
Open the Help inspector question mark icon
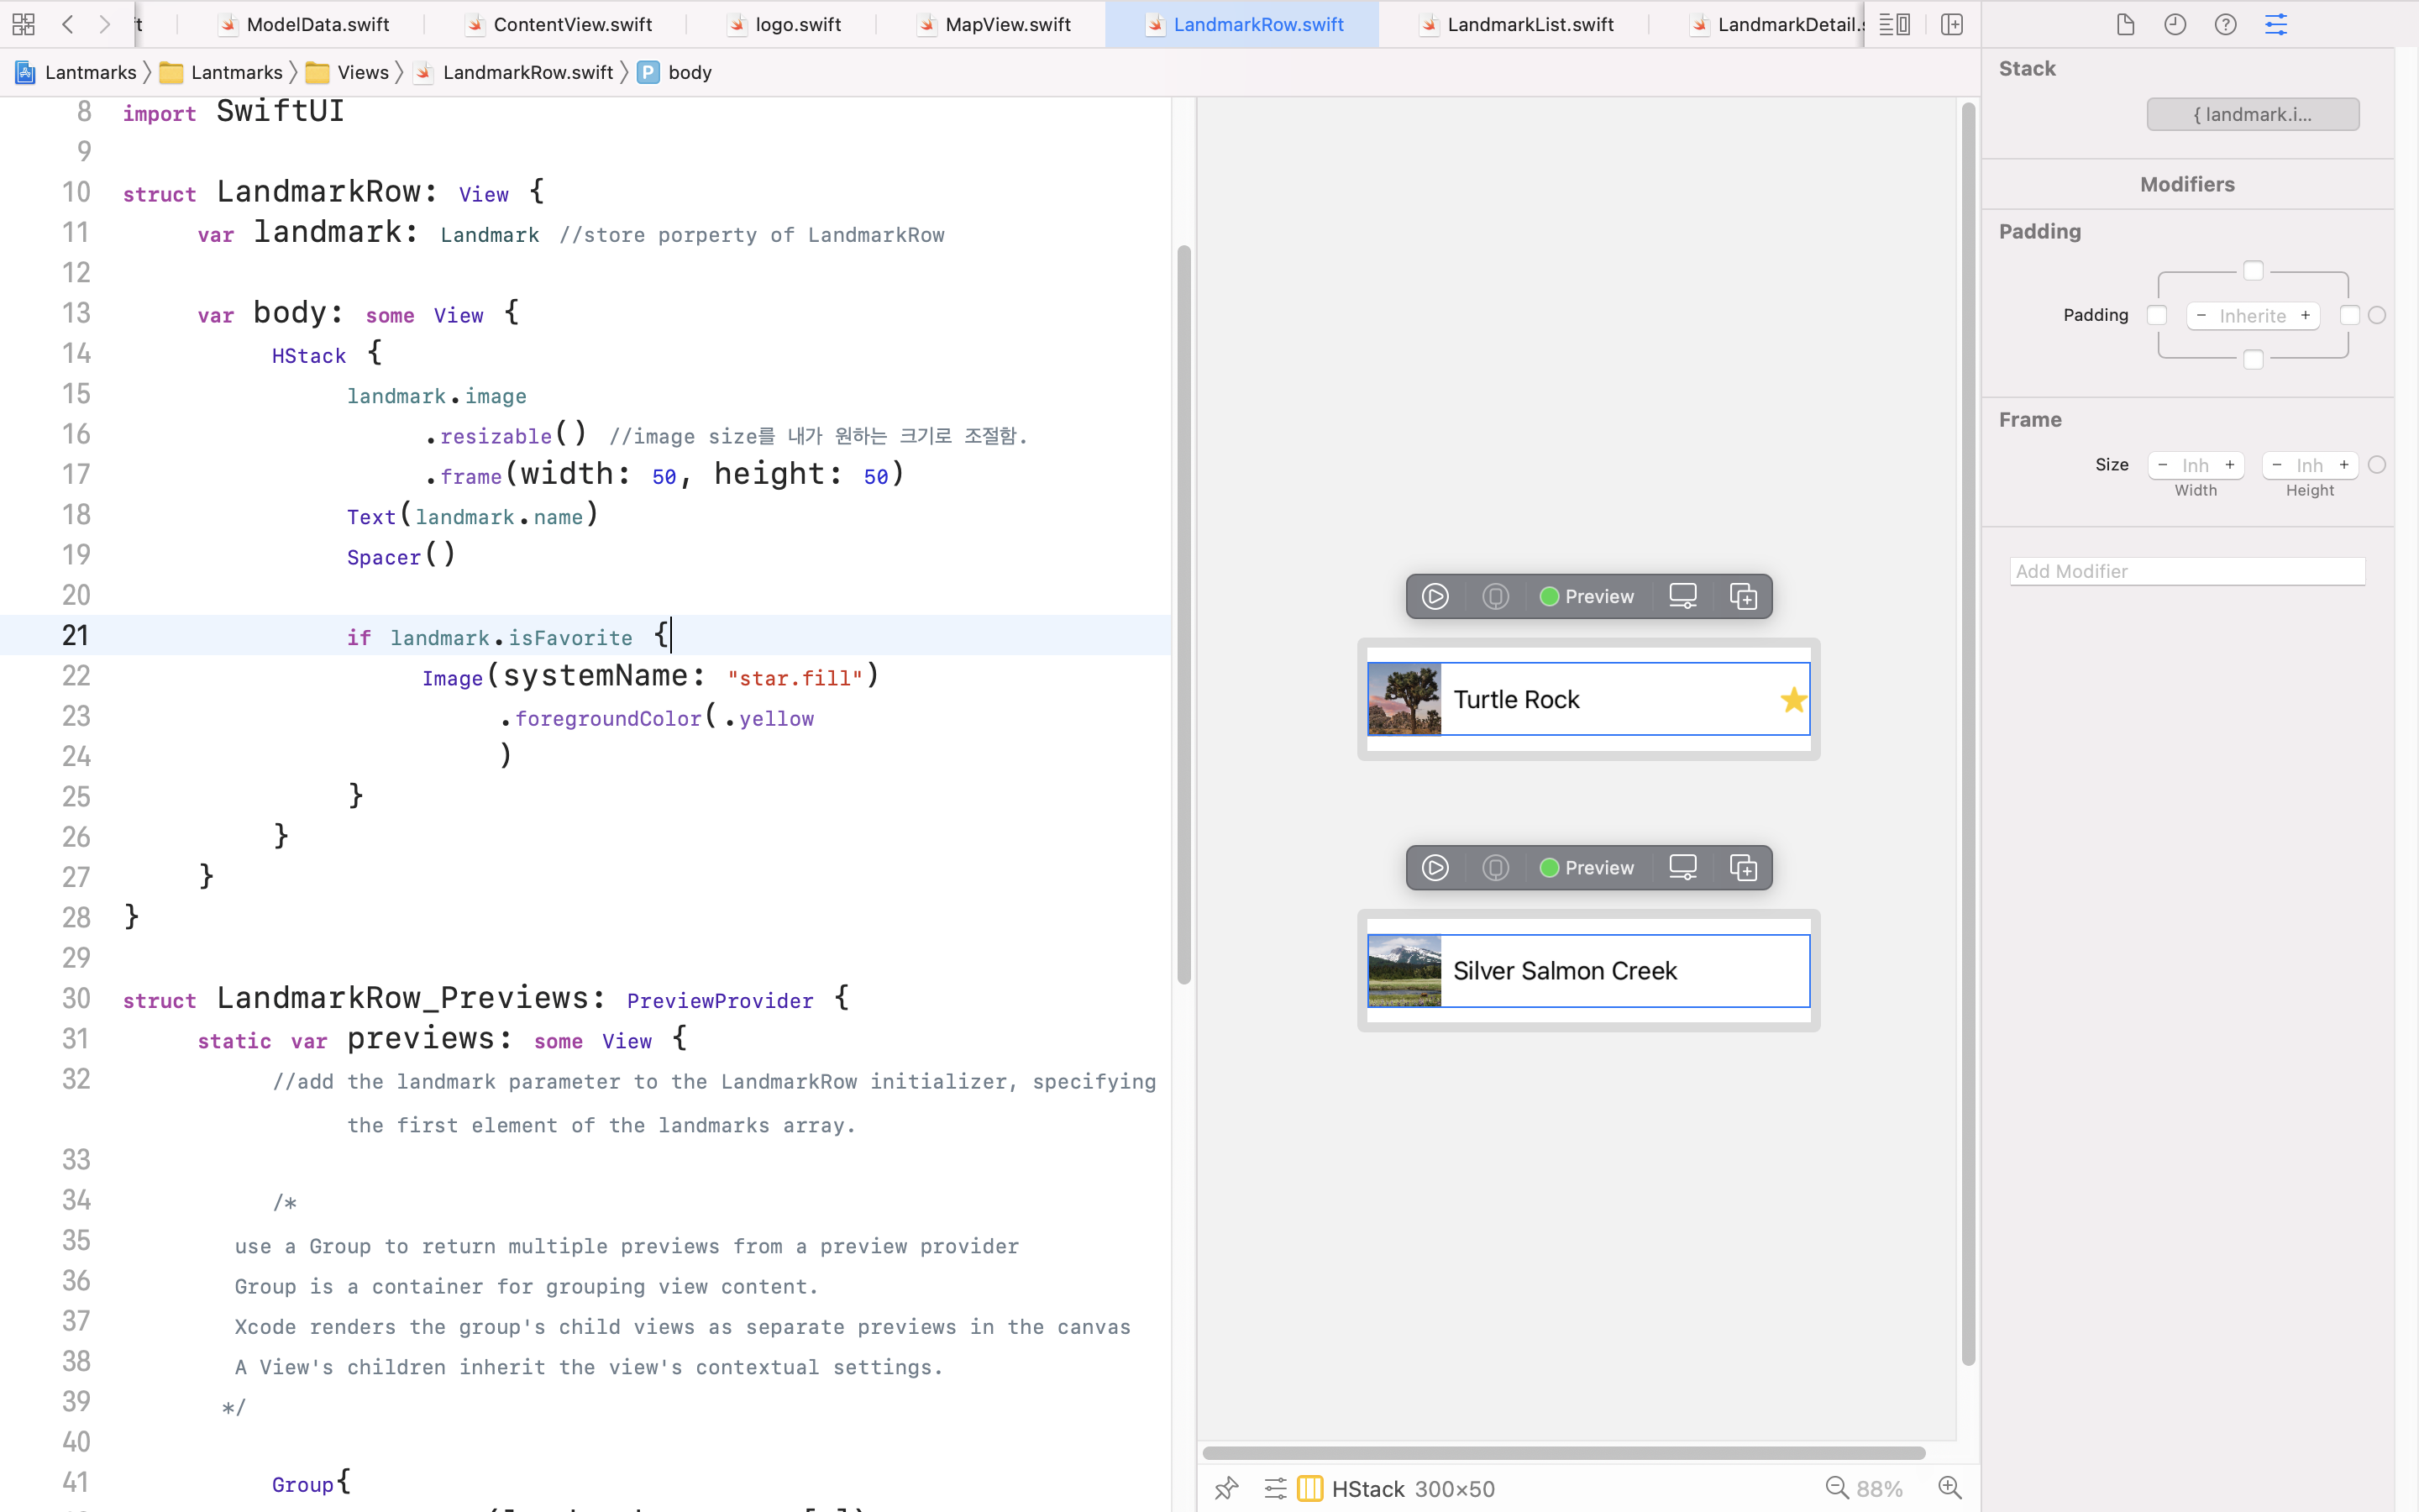click(2225, 24)
